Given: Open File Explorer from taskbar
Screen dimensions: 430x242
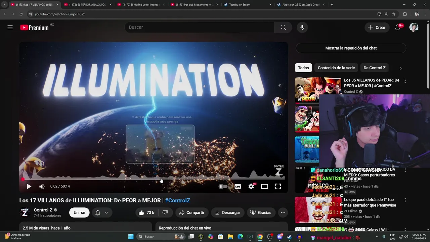Looking at the screenshot, I should (x=230, y=237).
